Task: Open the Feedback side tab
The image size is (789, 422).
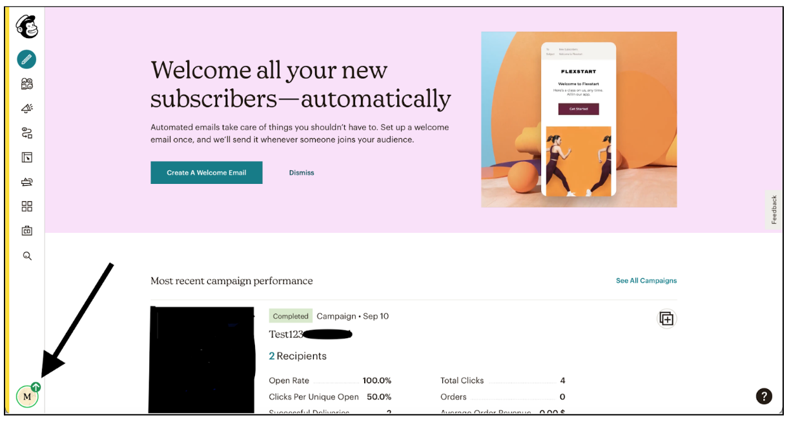Action: pyautogui.click(x=774, y=210)
